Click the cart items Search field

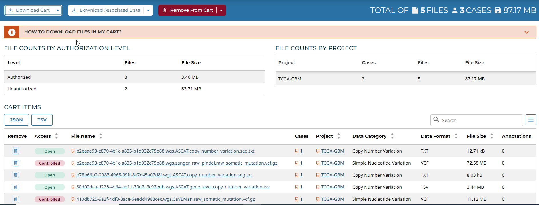[480, 120]
